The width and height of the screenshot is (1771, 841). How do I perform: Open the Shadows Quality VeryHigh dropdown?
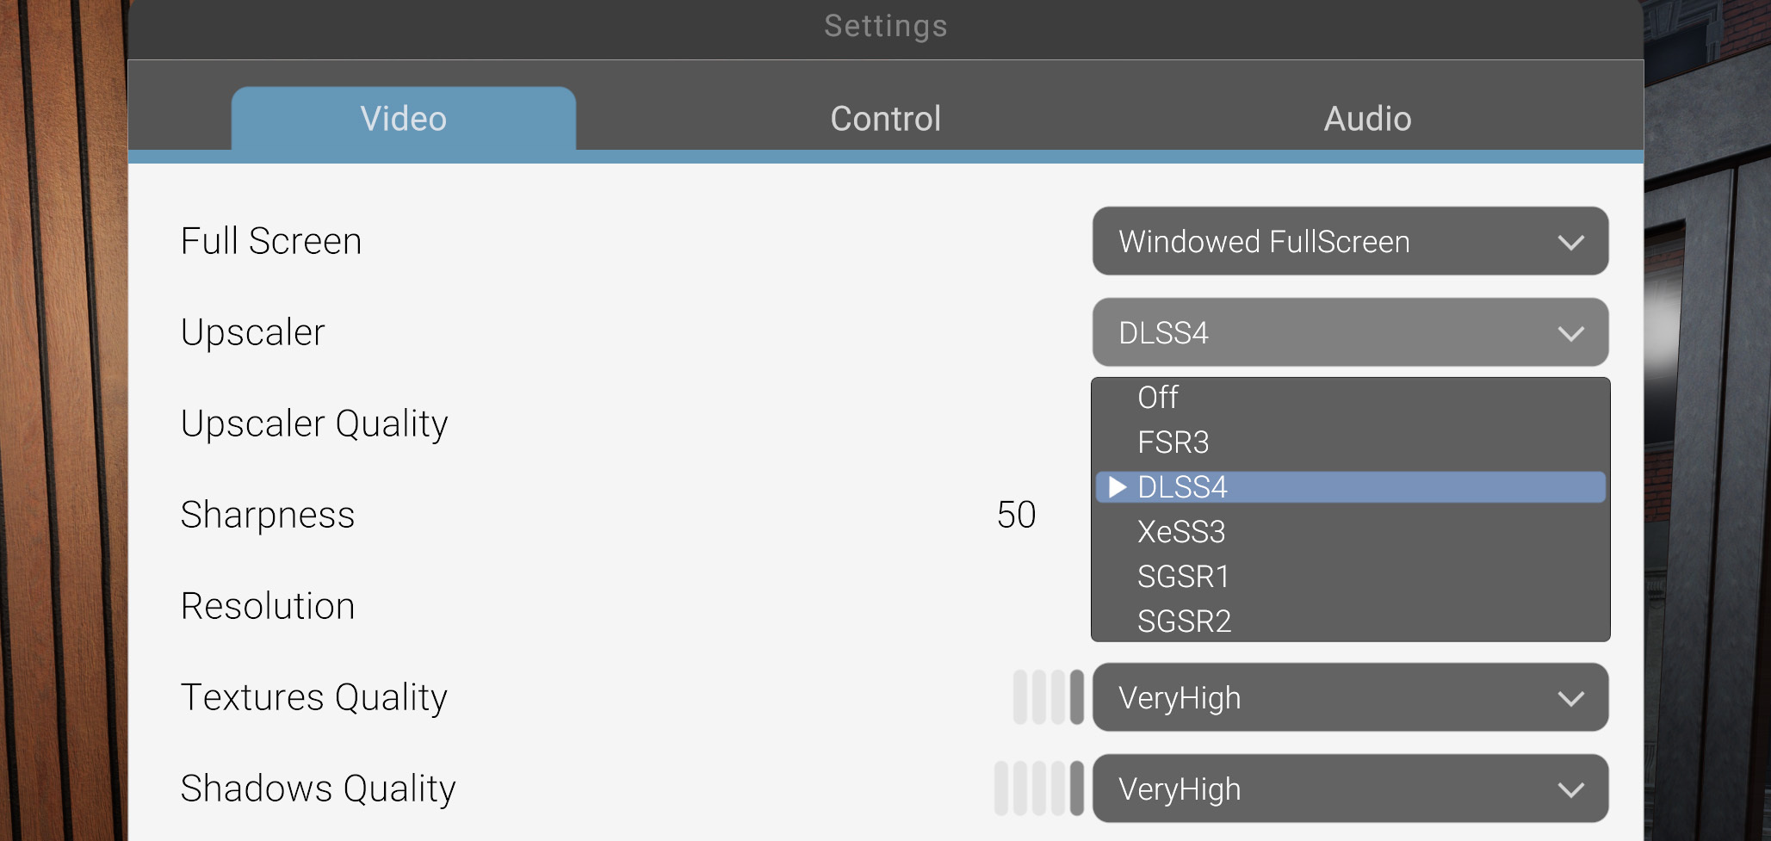[x=1350, y=788]
